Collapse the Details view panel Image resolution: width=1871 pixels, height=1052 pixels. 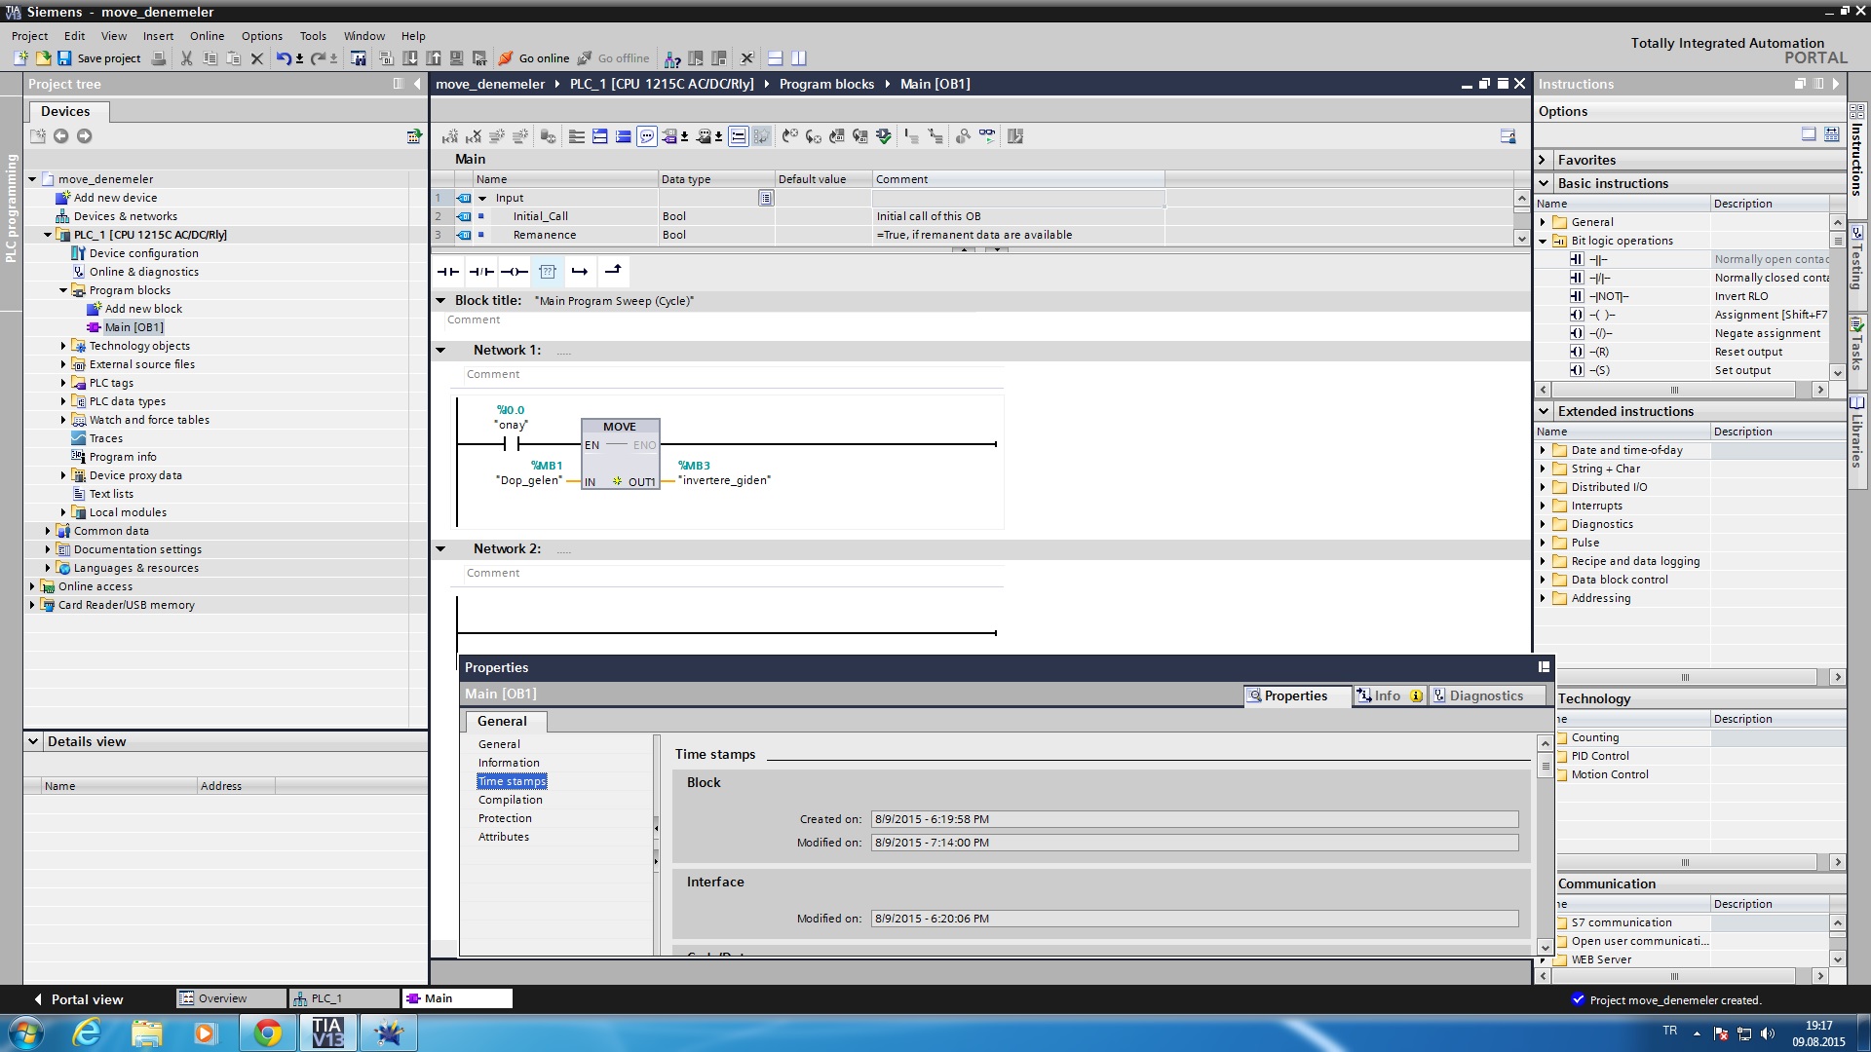[33, 741]
